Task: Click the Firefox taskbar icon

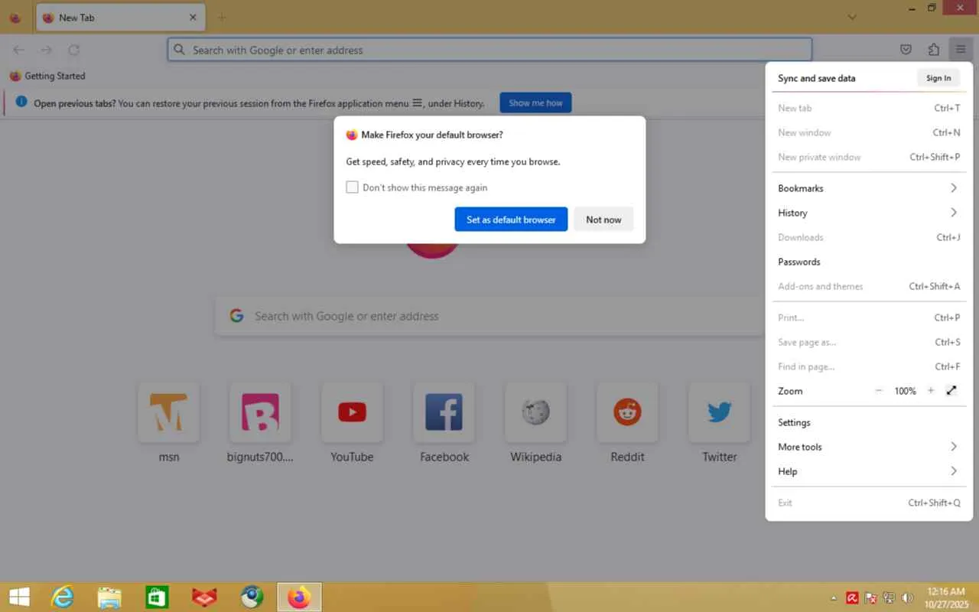Action: click(x=299, y=597)
